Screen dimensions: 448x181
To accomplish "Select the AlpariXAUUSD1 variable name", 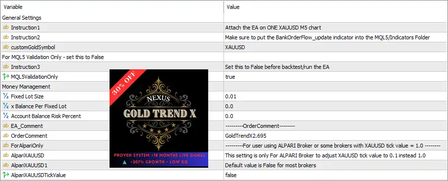I will [29, 165].
